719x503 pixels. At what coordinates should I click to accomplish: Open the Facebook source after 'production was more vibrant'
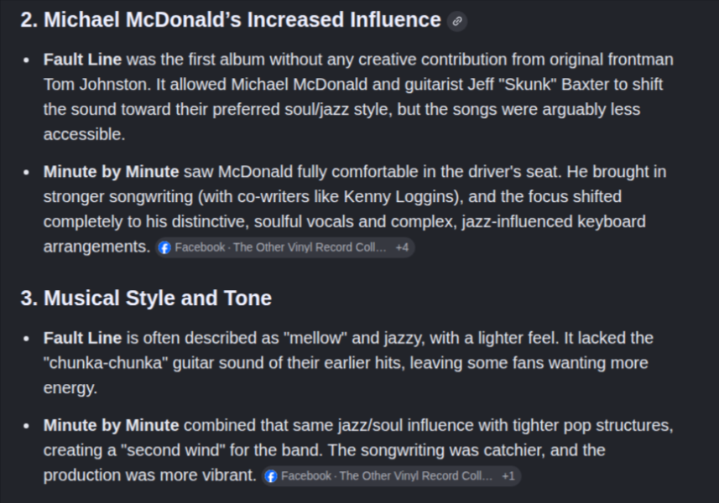[x=391, y=476]
